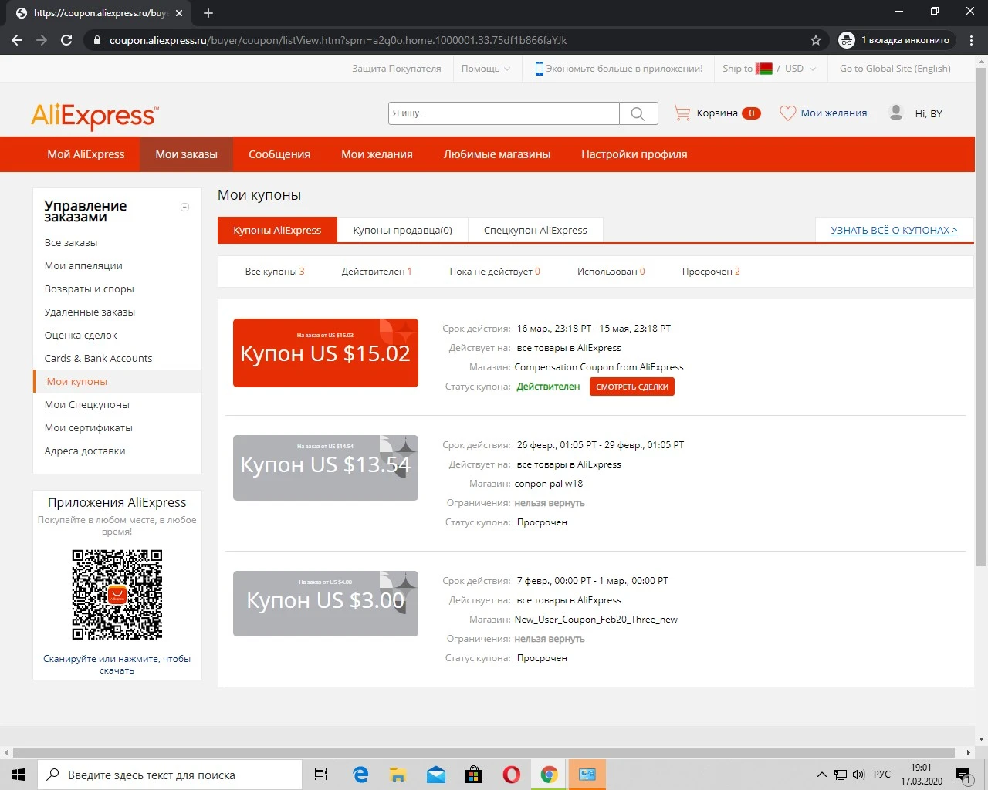Open Настройки профиля menu item
This screenshot has width=988, height=790.
coord(634,154)
